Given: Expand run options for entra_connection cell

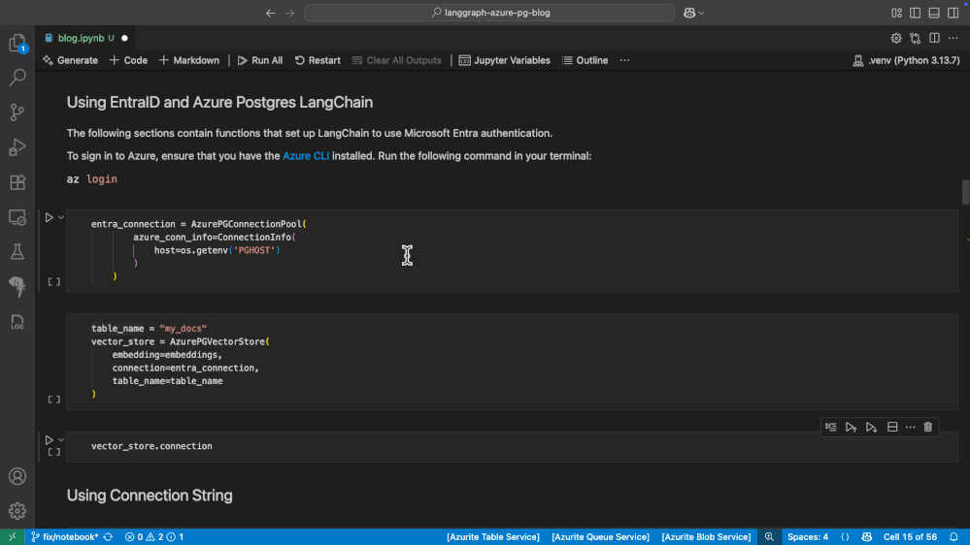Looking at the screenshot, I should click(60, 217).
